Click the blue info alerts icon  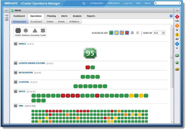point(177,44)
